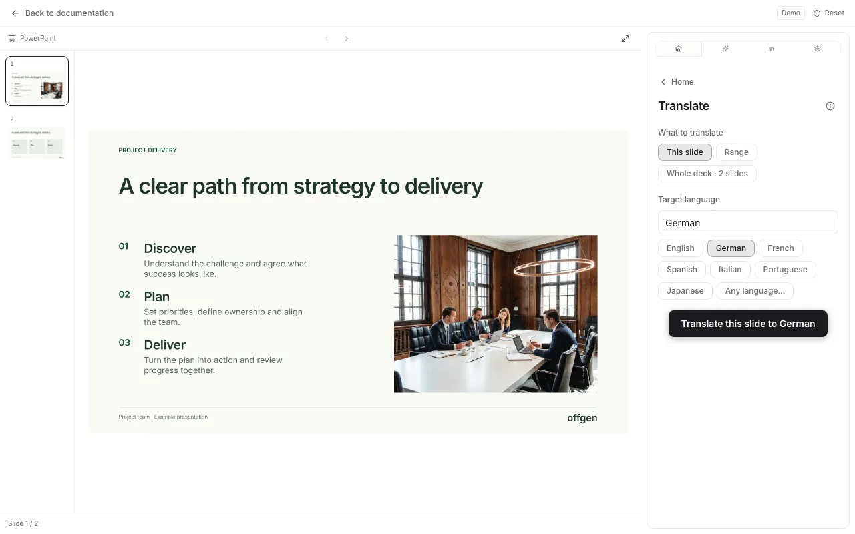Viewport: 855px width, 534px height.
Task: Click the slide title "A clear path from strategy to delivery"
Action: pos(301,186)
